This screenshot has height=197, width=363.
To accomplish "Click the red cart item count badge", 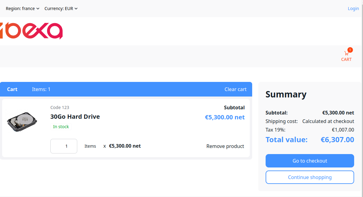I will click(x=350, y=50).
